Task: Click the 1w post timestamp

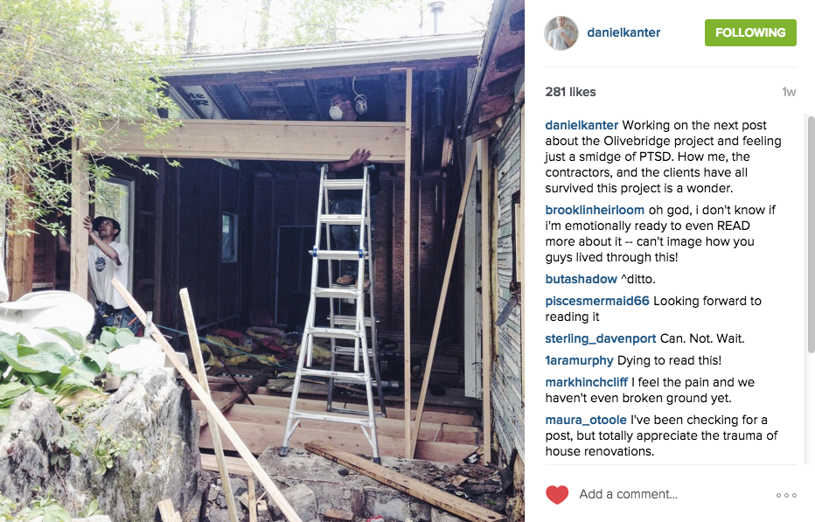Action: click(x=789, y=92)
